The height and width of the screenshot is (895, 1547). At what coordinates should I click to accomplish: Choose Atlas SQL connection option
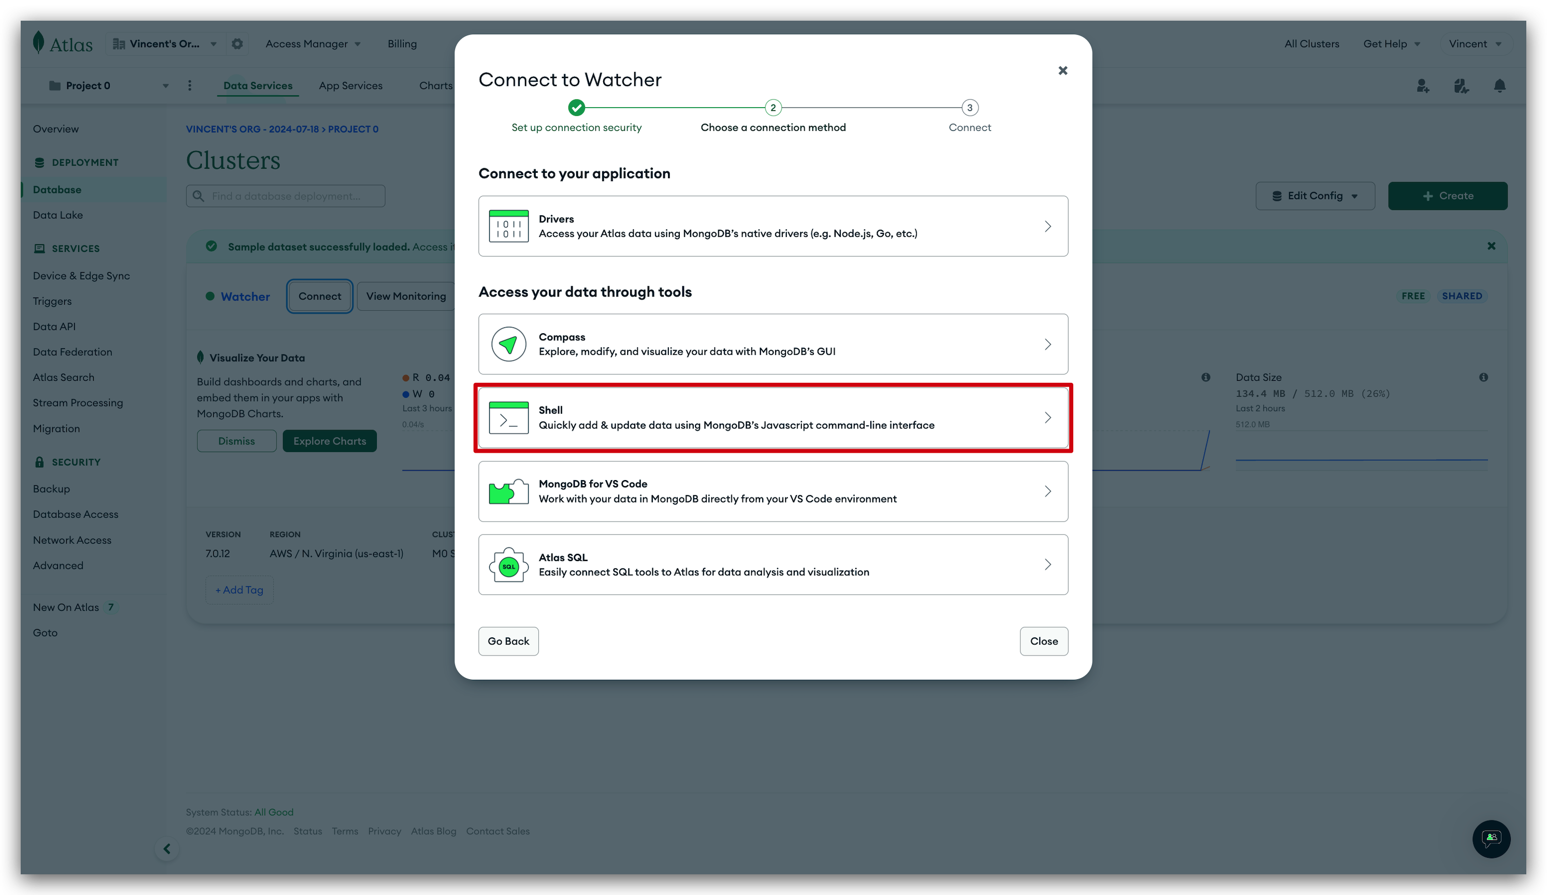point(773,564)
